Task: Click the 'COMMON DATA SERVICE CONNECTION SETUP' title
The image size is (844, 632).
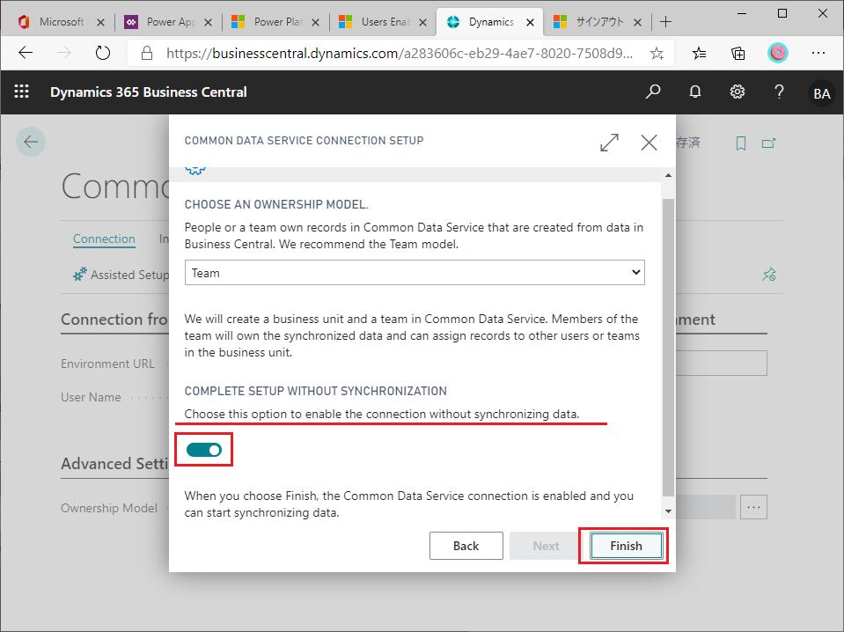Action: [305, 141]
